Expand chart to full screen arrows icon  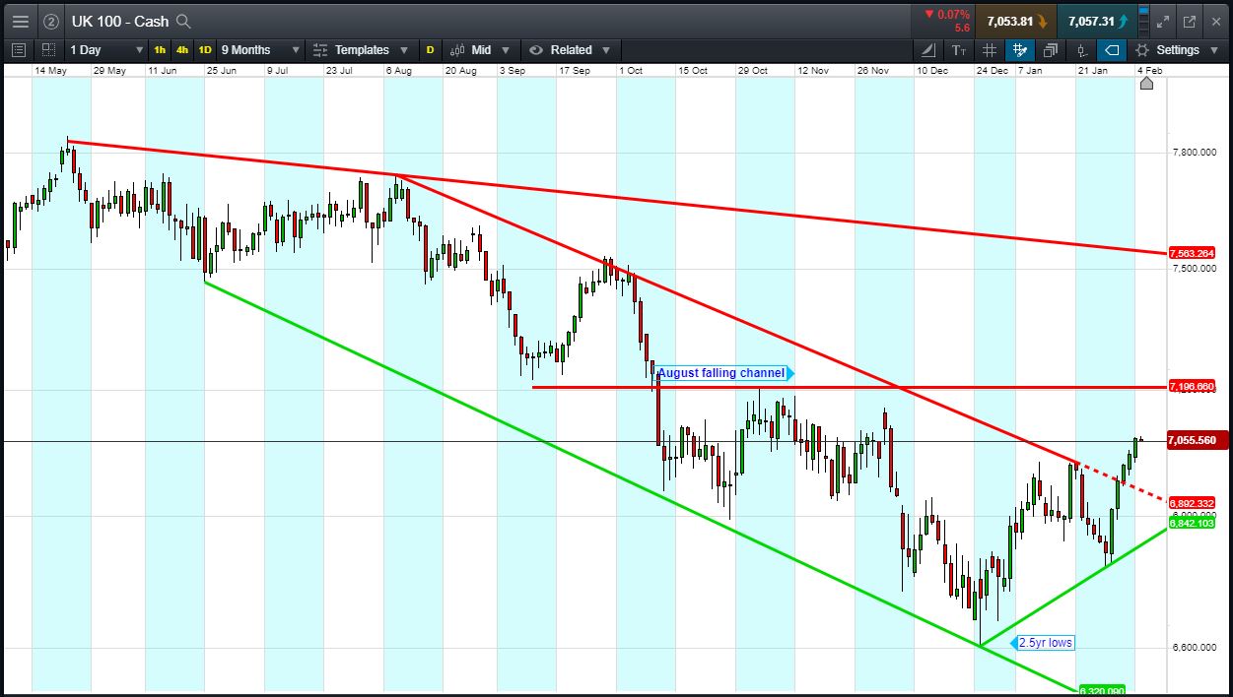(1163, 21)
